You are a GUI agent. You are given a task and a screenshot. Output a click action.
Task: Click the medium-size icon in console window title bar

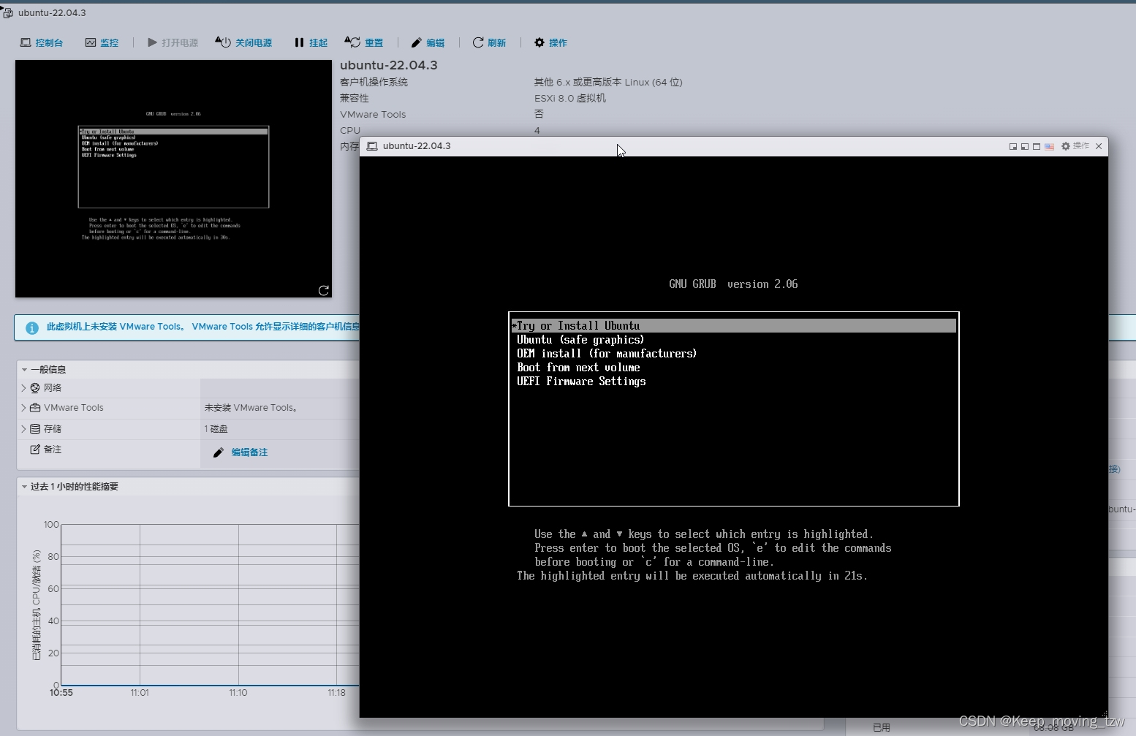pyautogui.click(x=1025, y=146)
